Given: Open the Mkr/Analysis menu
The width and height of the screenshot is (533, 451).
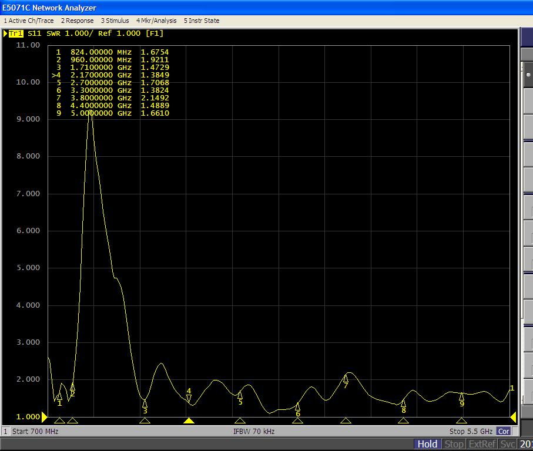Looking at the screenshot, I should pos(156,21).
